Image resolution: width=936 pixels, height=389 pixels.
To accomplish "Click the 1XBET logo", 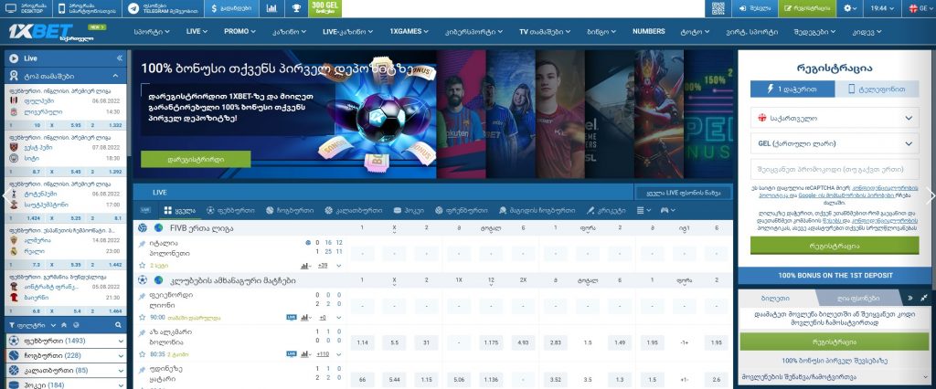I will pos(34,32).
